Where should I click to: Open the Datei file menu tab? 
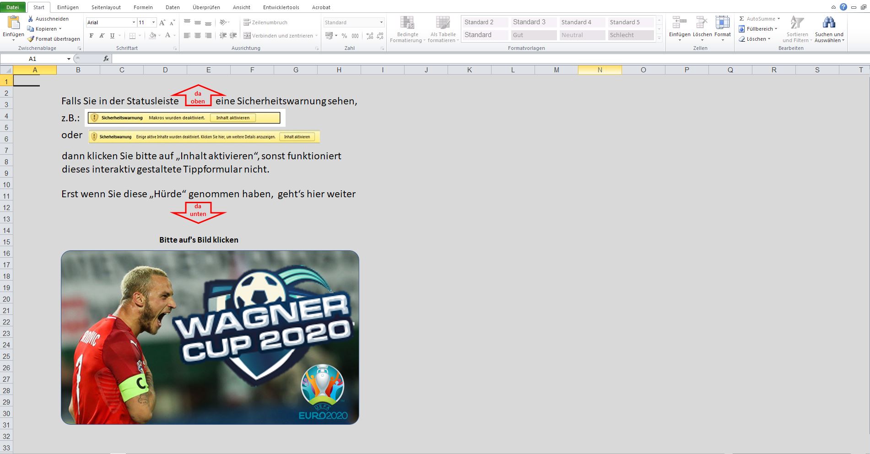point(13,7)
